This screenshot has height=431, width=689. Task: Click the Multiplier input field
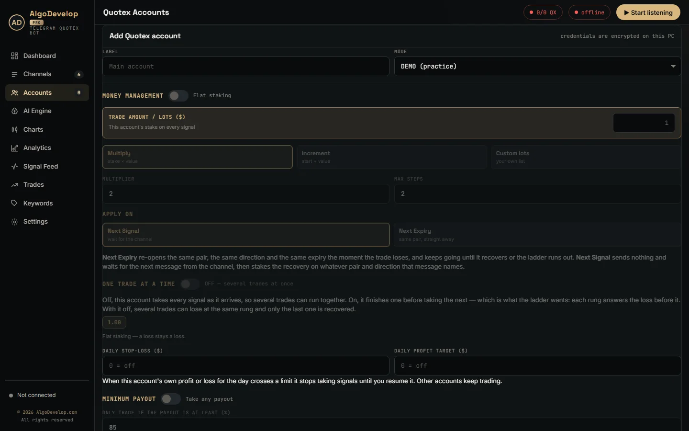(x=246, y=194)
